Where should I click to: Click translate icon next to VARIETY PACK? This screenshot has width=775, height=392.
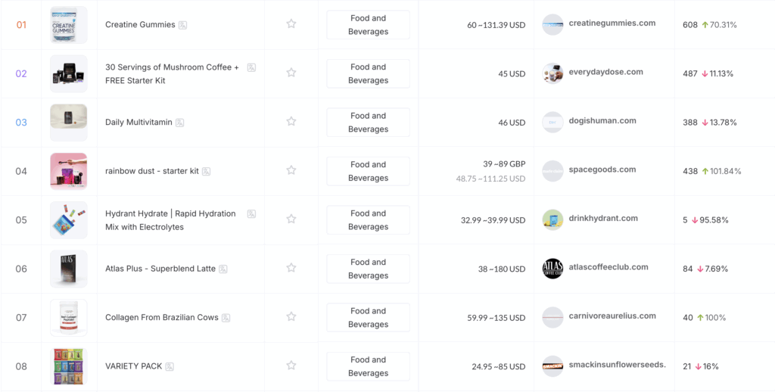[170, 366]
